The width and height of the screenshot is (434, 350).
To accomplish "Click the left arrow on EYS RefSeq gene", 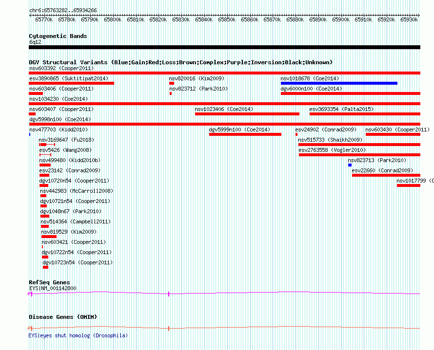I will [30, 294].
